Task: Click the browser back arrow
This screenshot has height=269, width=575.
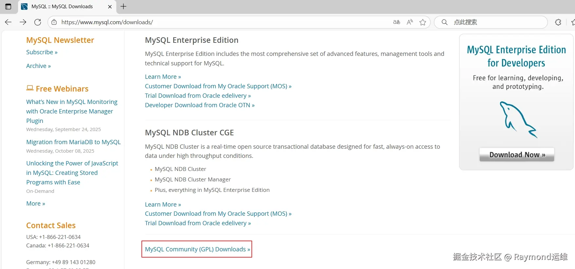Action: point(8,22)
